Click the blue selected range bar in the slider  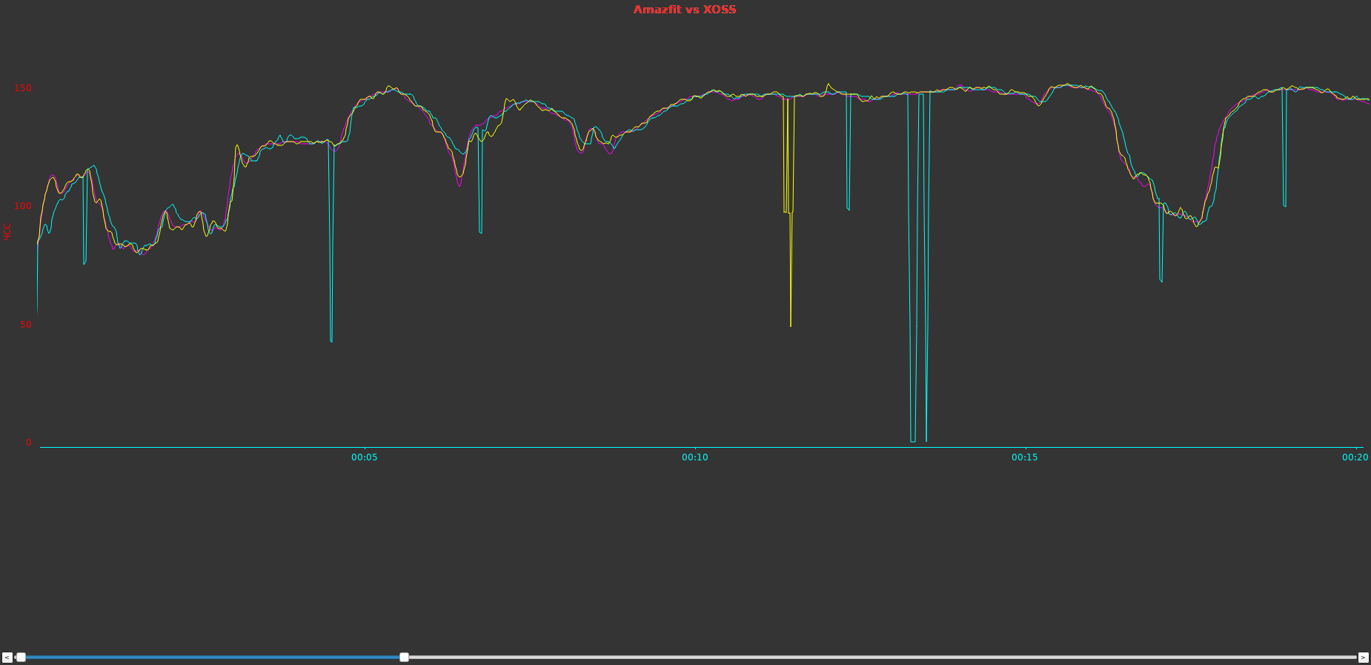[213, 657]
